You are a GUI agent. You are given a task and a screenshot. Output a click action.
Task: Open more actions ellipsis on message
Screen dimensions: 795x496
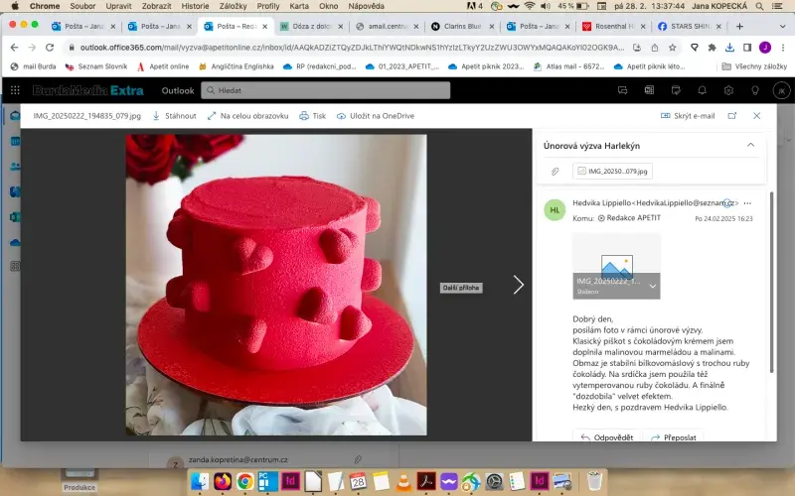pos(747,203)
